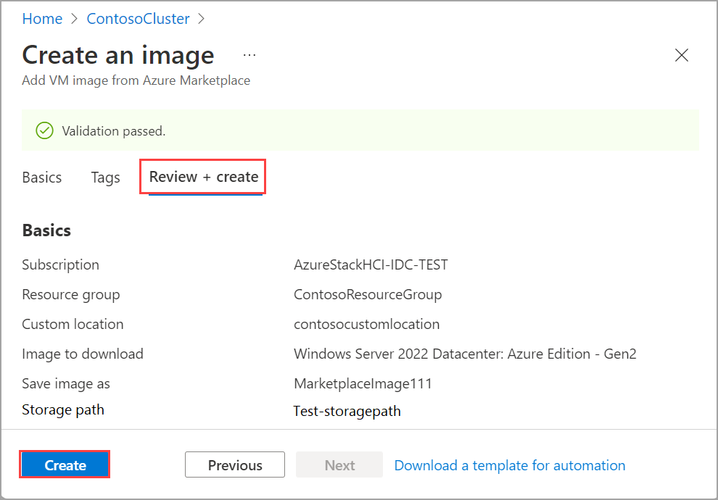Image resolution: width=718 pixels, height=500 pixels.
Task: Click the Validation passed message text
Action: point(114,131)
